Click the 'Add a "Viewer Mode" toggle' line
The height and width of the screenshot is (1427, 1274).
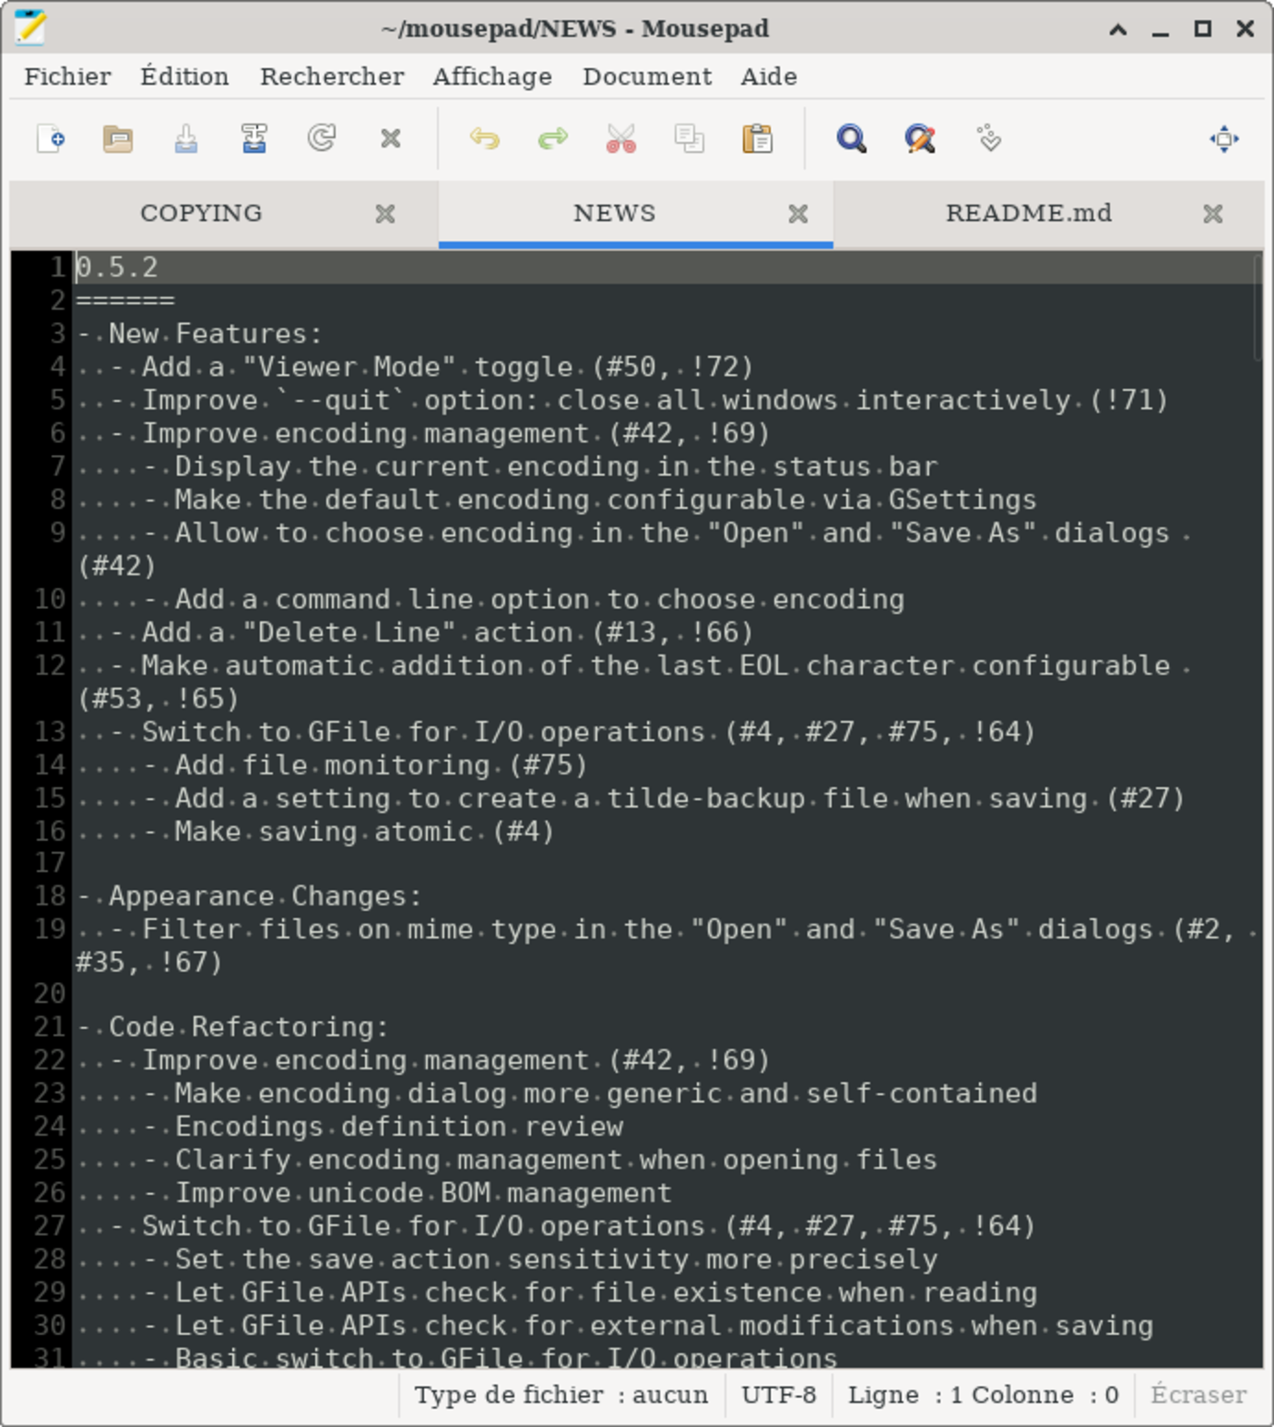[415, 367]
